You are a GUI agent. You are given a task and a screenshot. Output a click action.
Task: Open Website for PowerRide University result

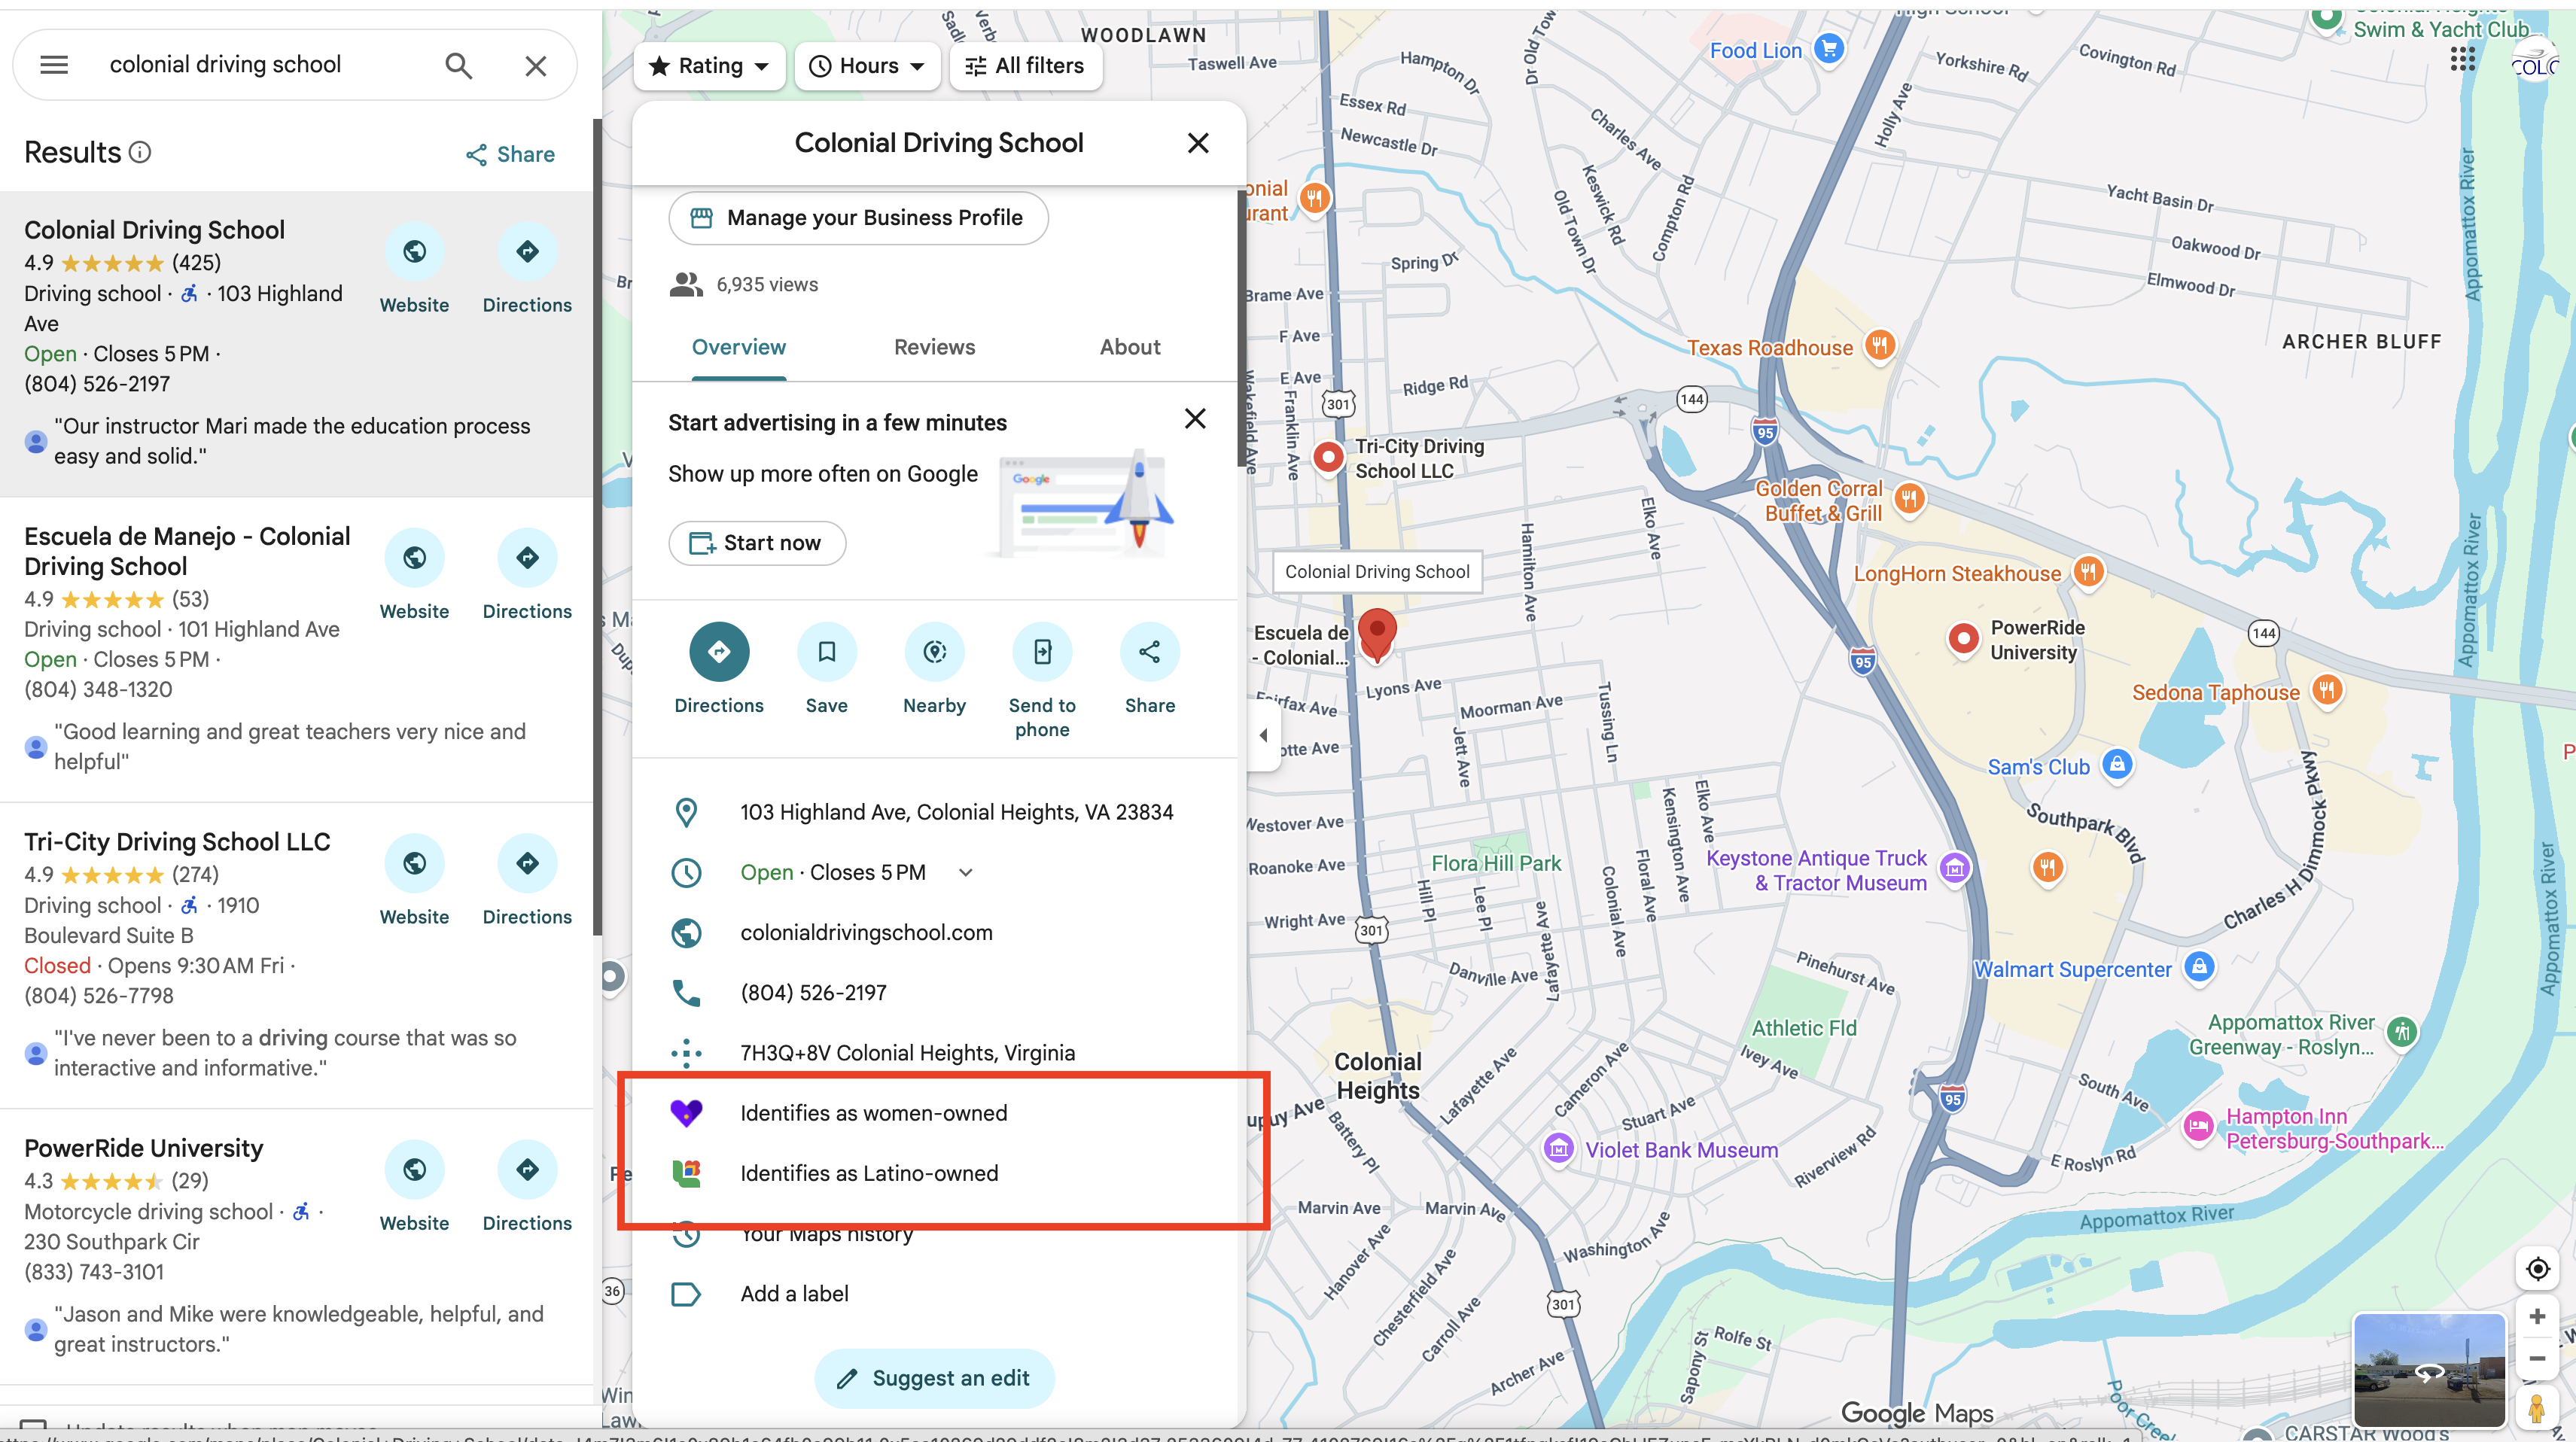(x=414, y=1186)
